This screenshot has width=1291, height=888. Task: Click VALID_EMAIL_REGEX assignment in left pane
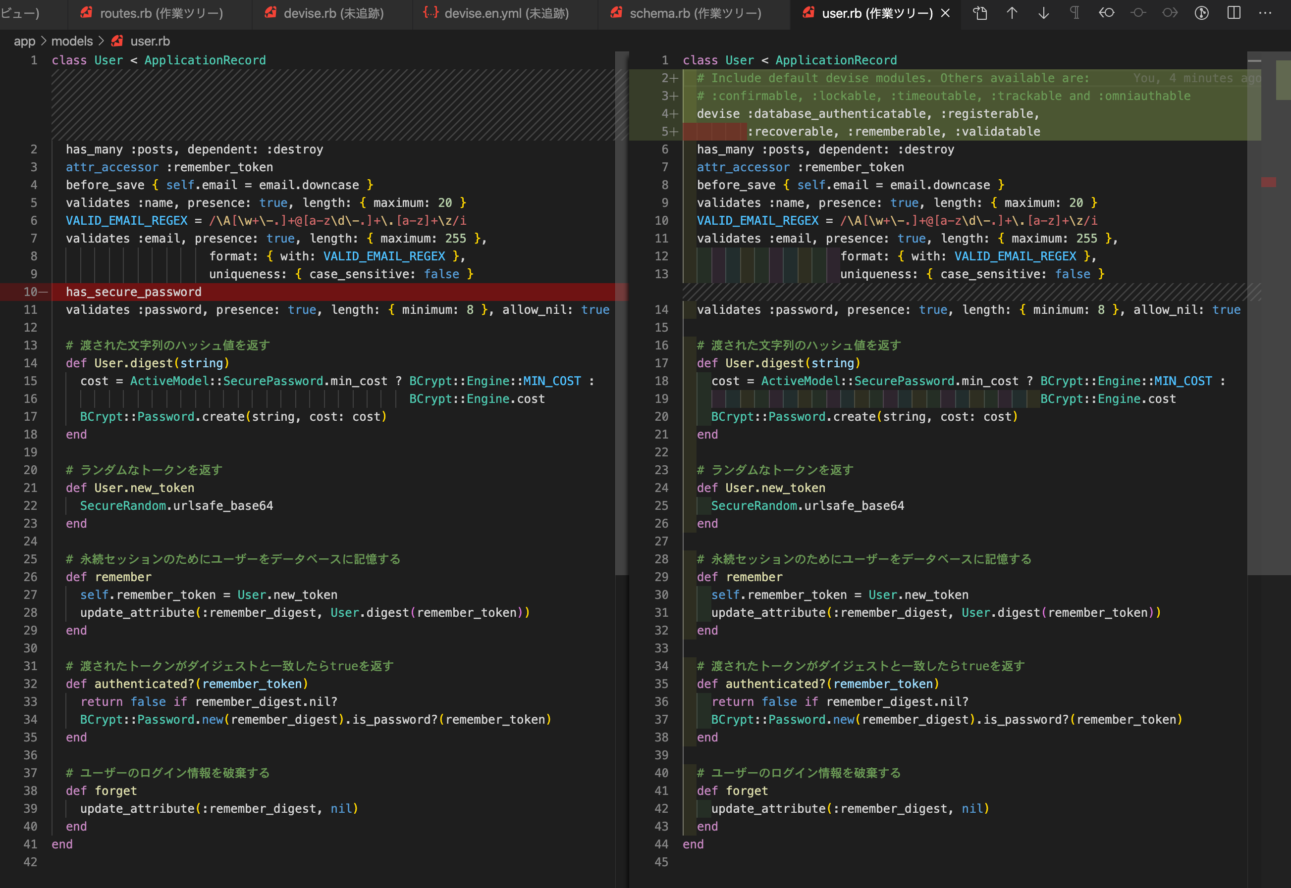pyautogui.click(x=266, y=221)
